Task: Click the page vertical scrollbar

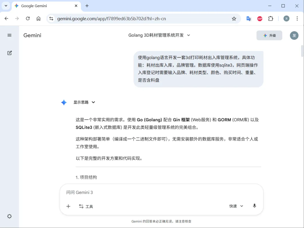Action: [x=302, y=51]
